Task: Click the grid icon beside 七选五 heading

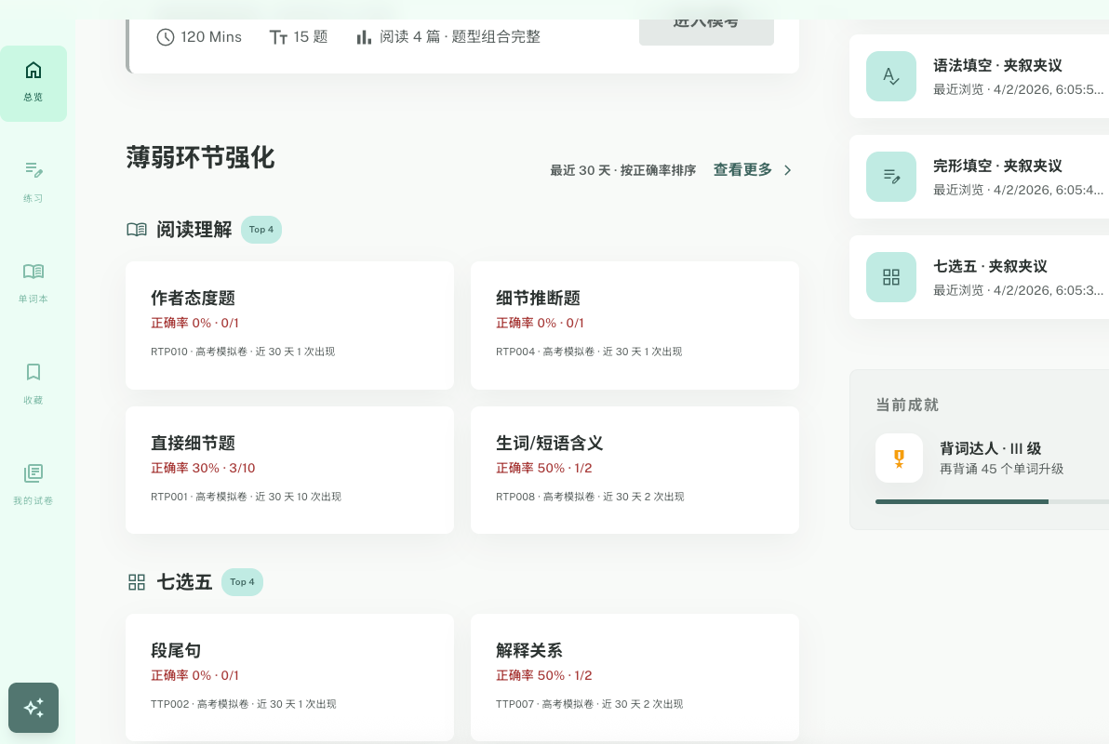Action: (x=137, y=582)
